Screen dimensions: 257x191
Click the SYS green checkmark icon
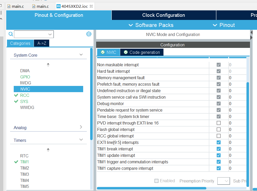click(x=16, y=101)
